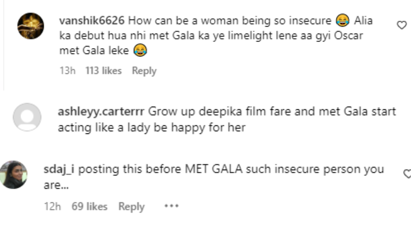Reply to vanshik6626's comment

tap(144, 71)
